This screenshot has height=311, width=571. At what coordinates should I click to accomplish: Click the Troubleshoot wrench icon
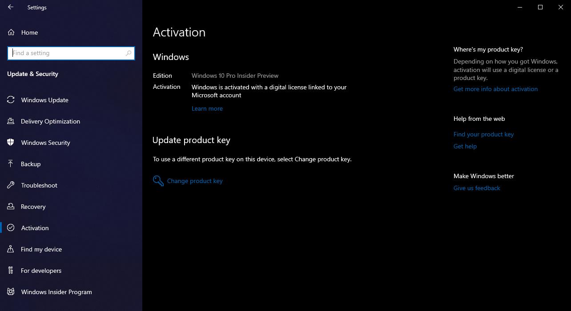pyautogui.click(x=11, y=185)
